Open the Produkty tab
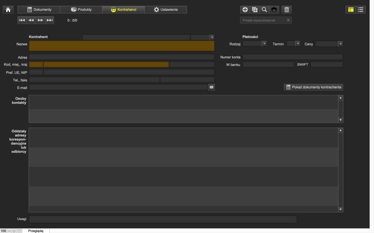The image size is (374, 233). 81,10
